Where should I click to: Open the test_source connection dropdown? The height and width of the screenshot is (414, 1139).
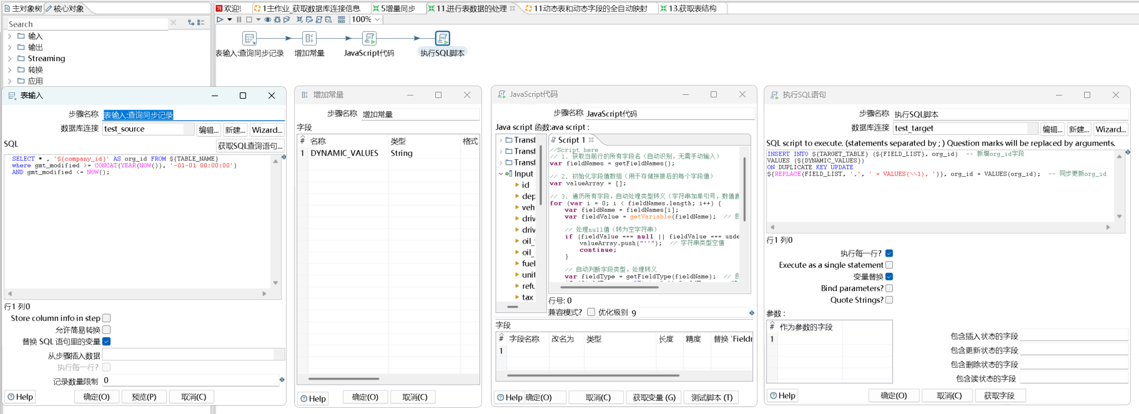[189, 129]
